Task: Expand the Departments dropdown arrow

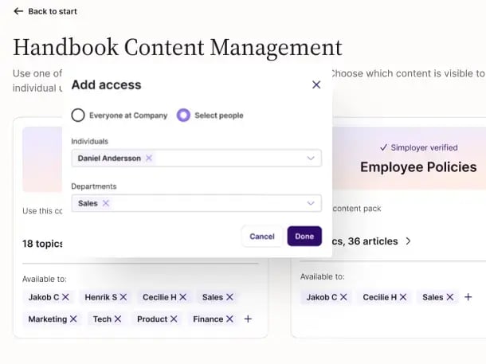Action: [310, 203]
